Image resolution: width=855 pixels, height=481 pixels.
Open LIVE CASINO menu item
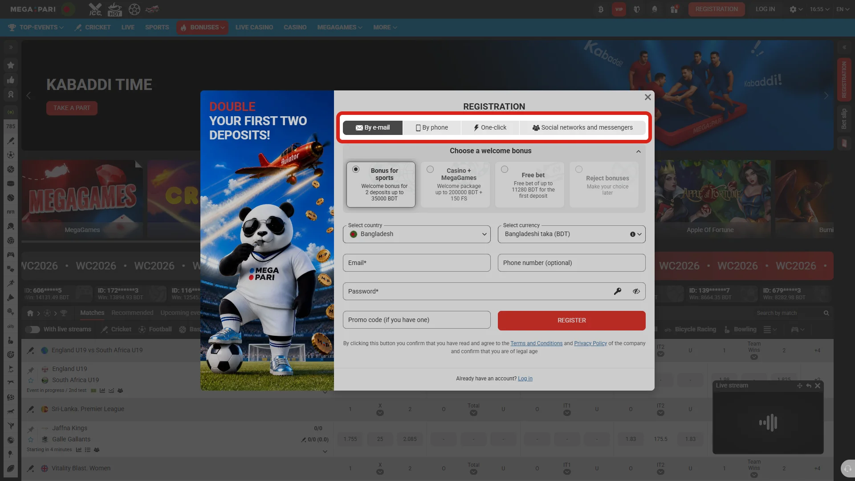254,28
